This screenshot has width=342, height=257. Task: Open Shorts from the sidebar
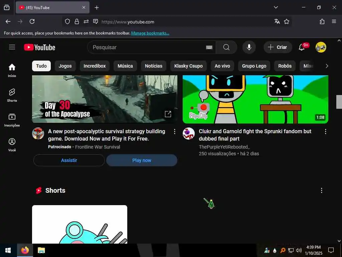pos(12,95)
